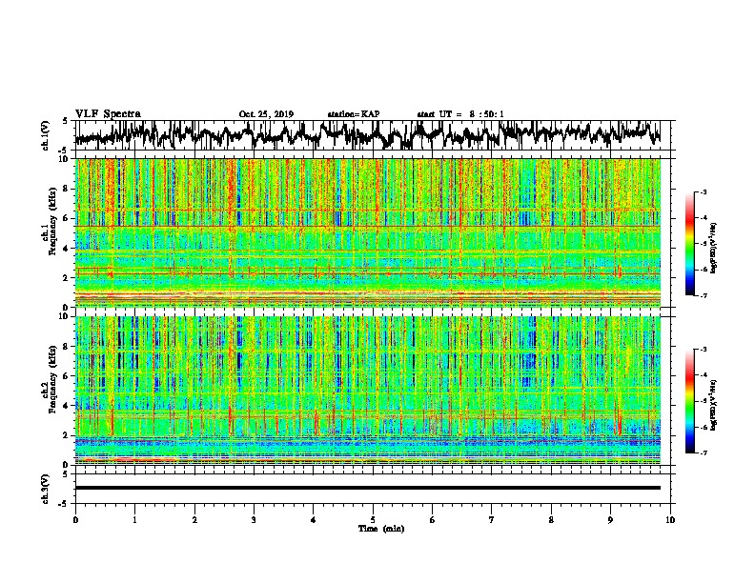Click the "station=KAP" label

(x=354, y=114)
